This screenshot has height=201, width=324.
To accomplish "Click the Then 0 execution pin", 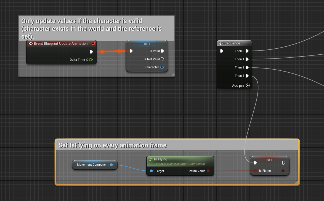I will pyautogui.click(x=247, y=51).
